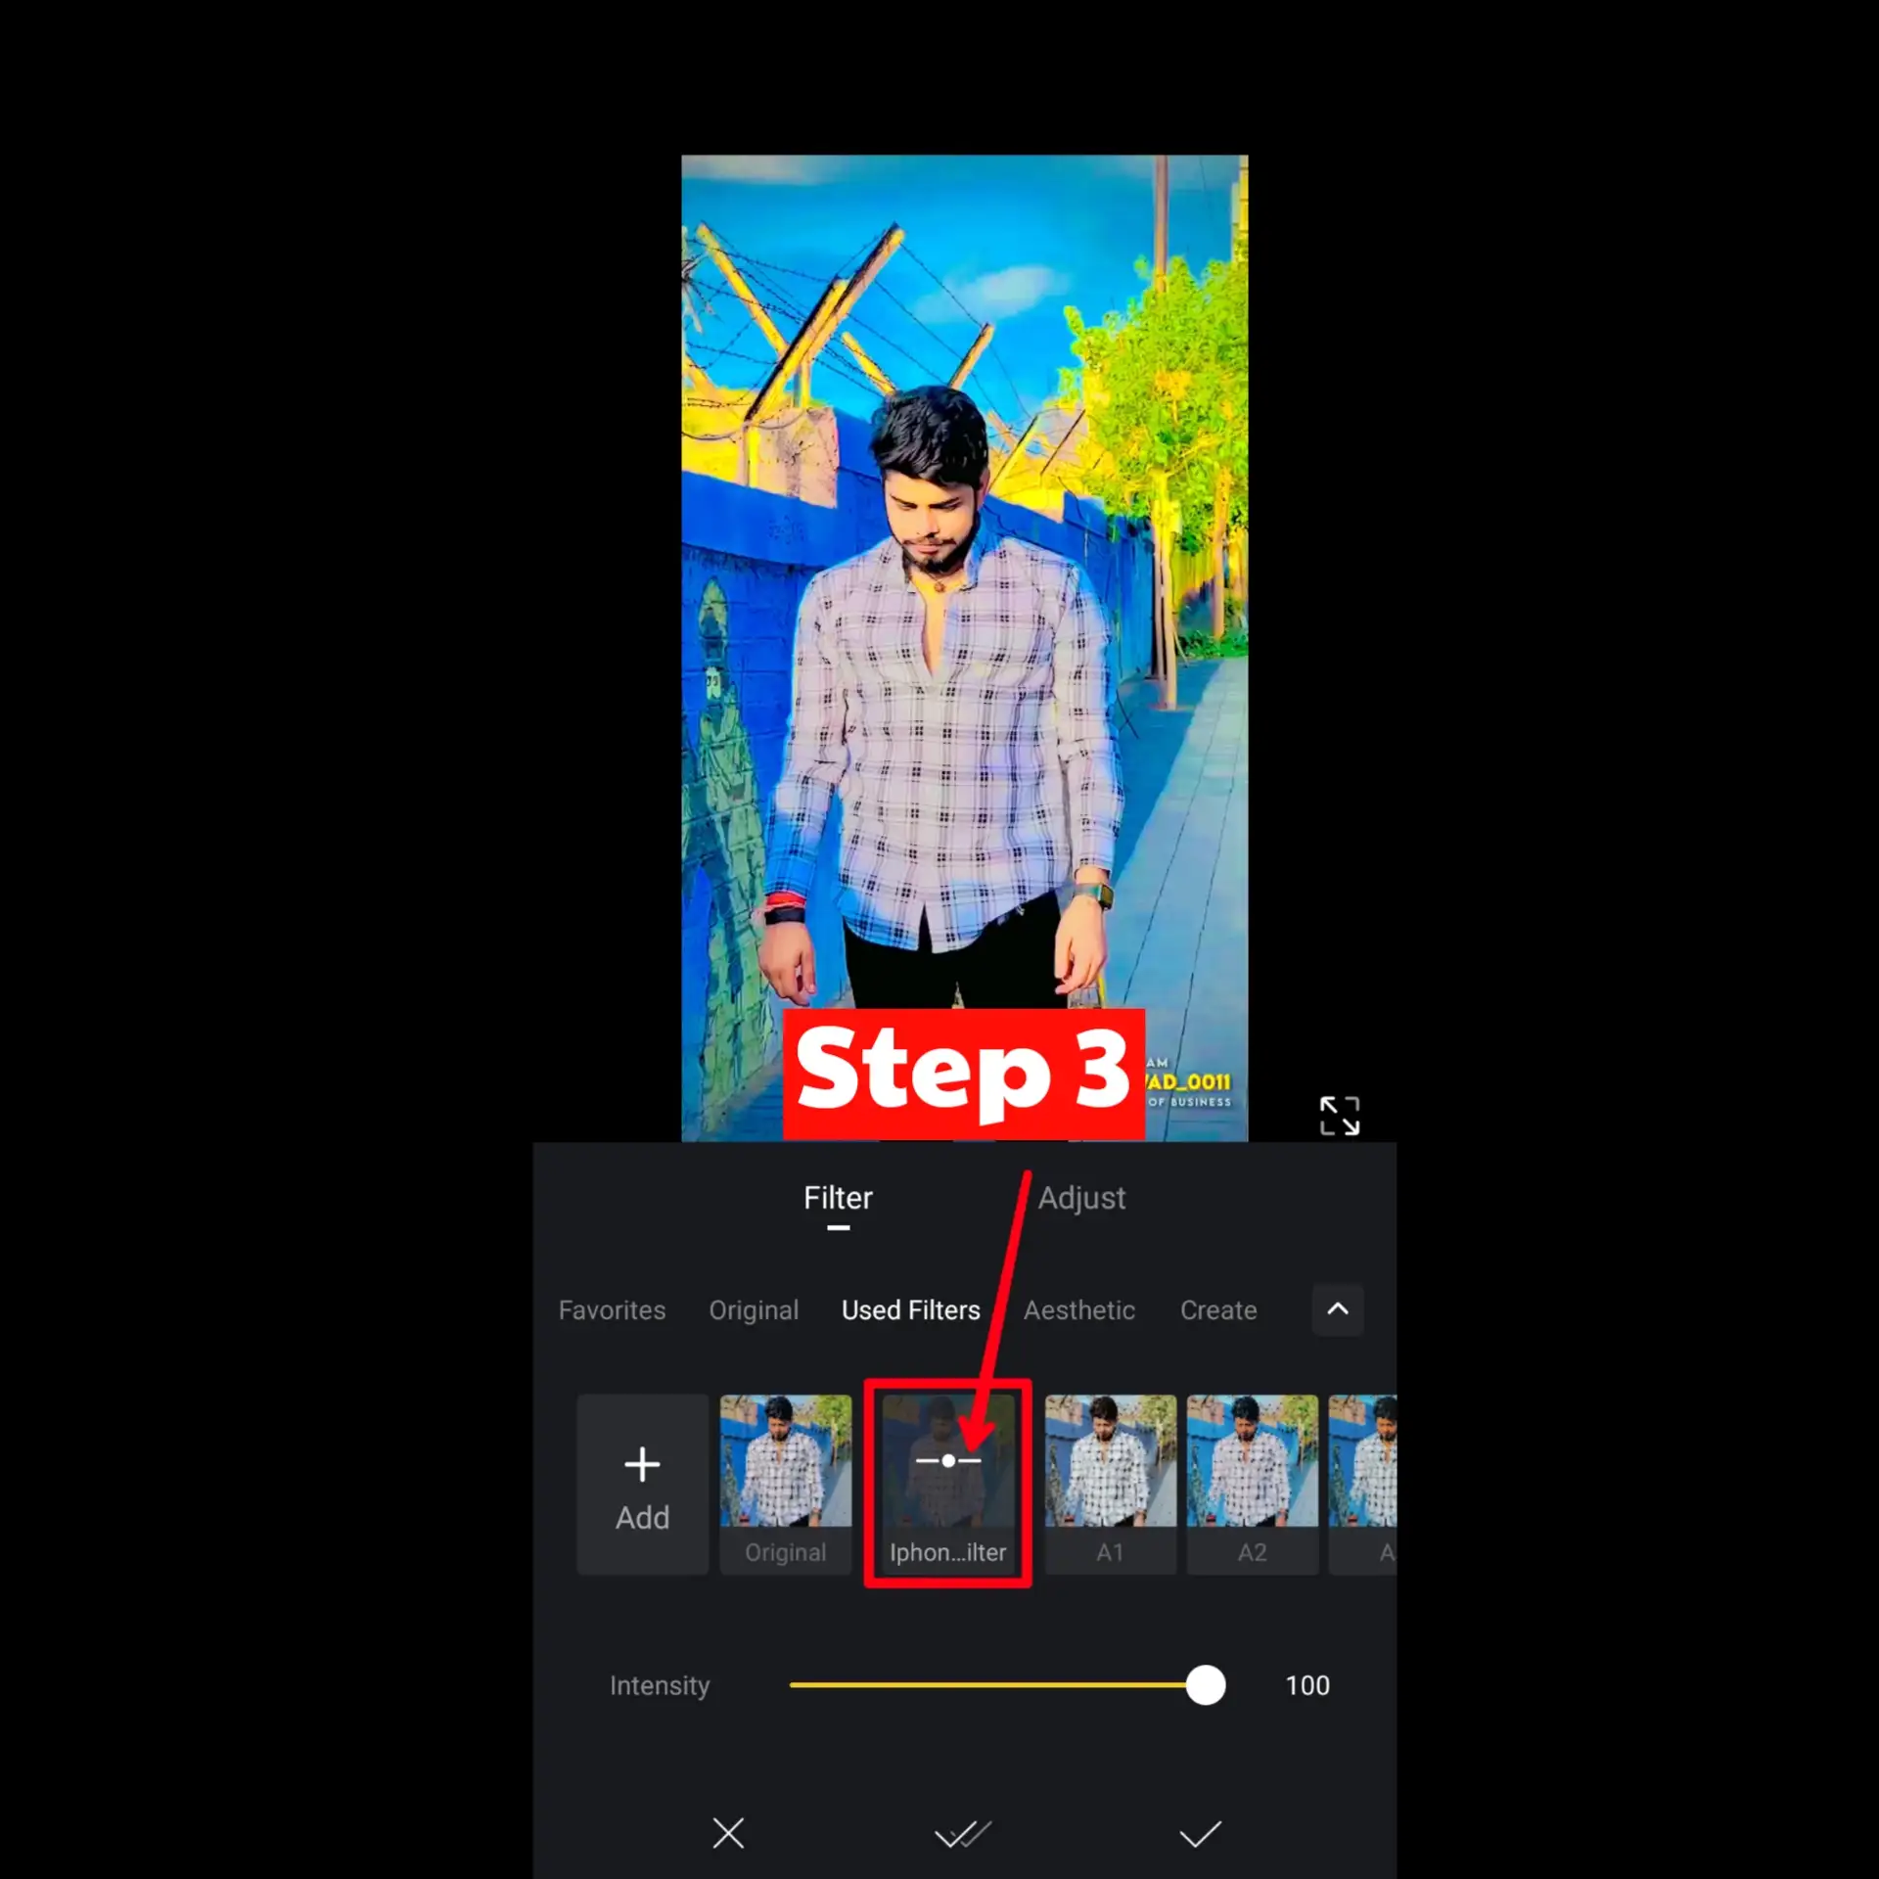Open the Create filter category
1879x1879 pixels.
pyautogui.click(x=1218, y=1310)
